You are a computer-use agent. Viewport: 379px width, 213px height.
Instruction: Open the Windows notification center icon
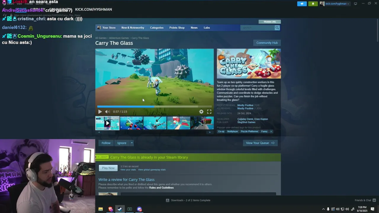[x=372, y=209]
